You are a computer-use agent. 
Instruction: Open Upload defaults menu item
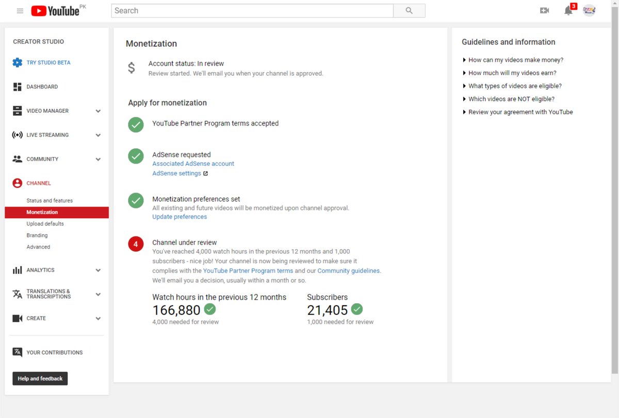(x=45, y=223)
